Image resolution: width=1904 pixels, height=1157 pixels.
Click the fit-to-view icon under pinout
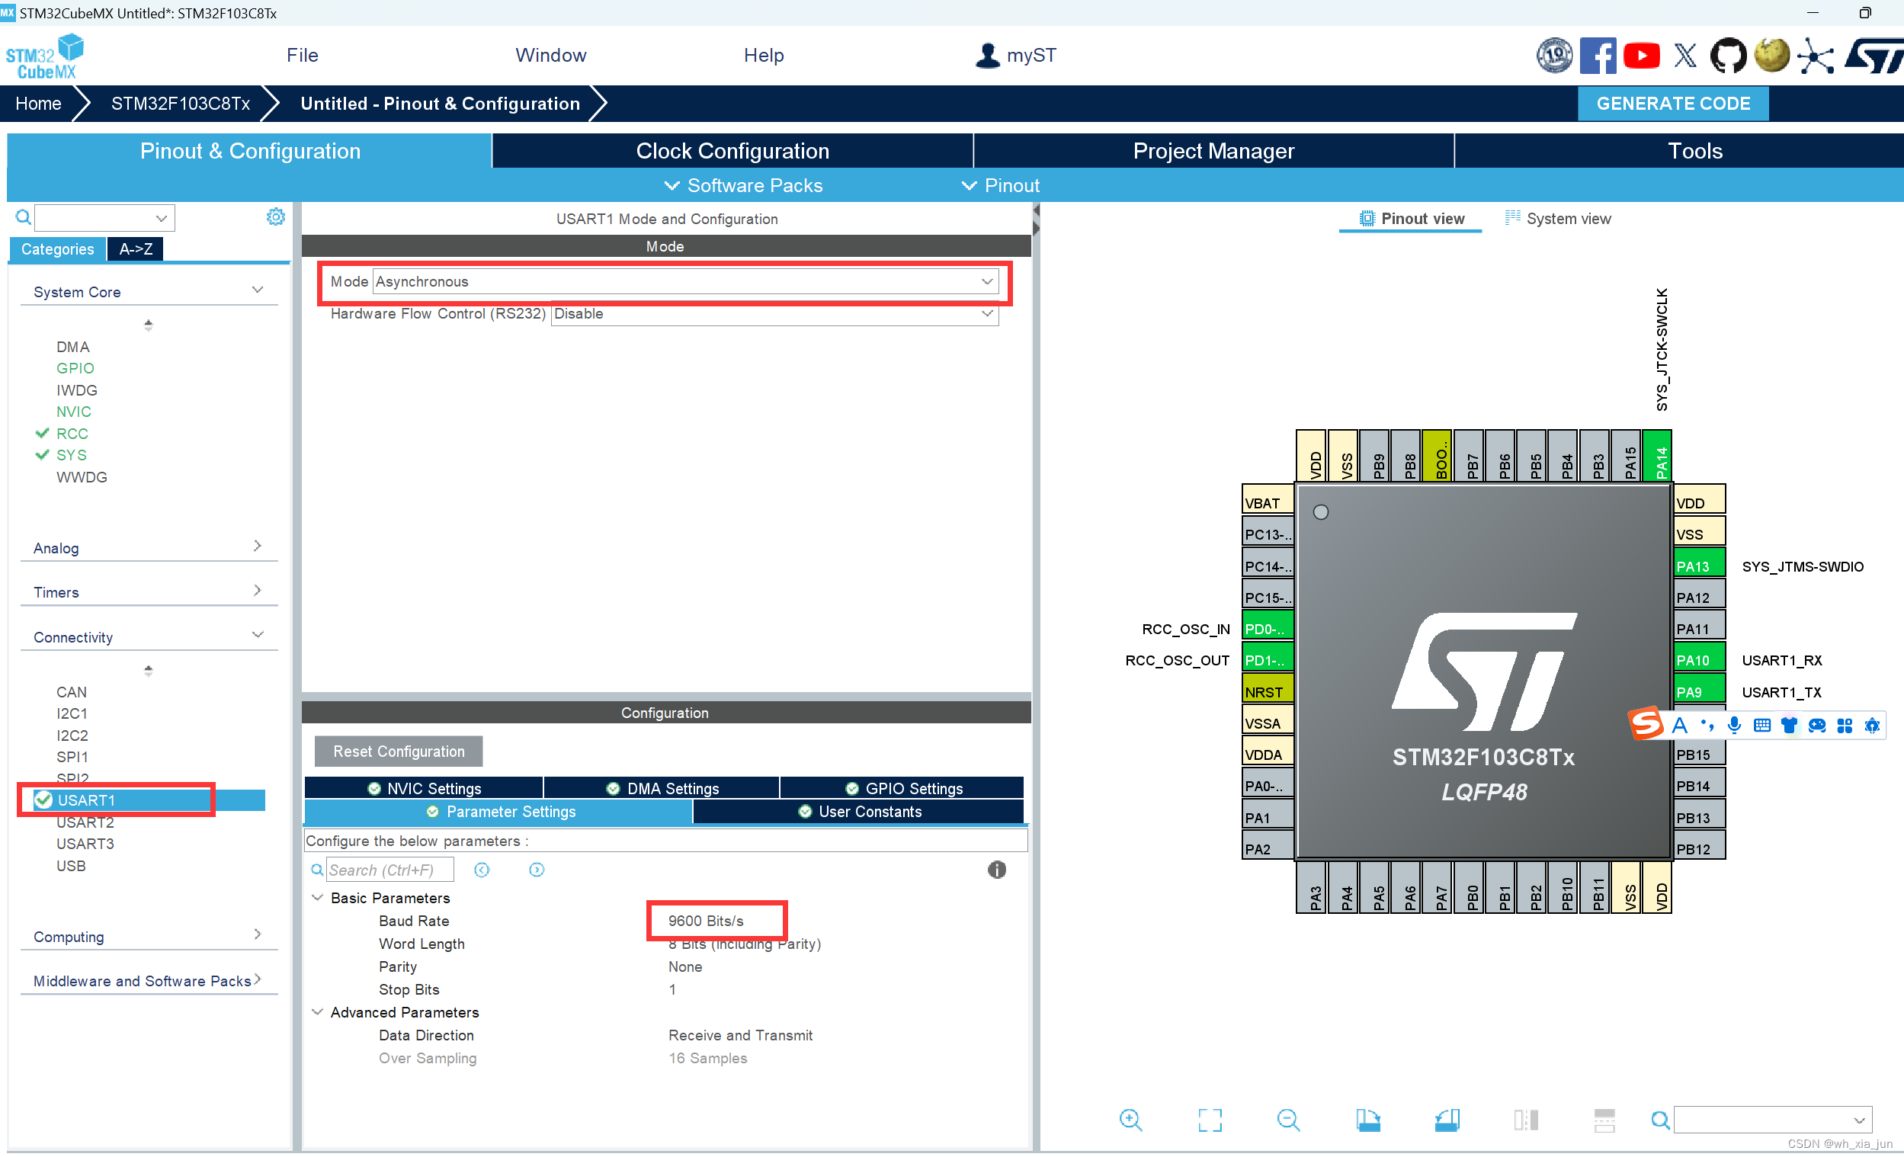tap(1210, 1119)
